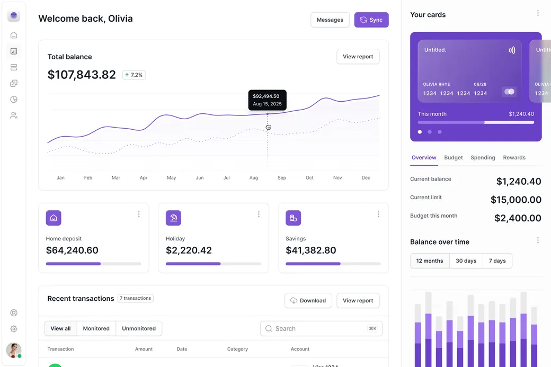The height and width of the screenshot is (367, 551).
Task: Click Olivia's avatar in sidebar
Action: tap(14, 350)
